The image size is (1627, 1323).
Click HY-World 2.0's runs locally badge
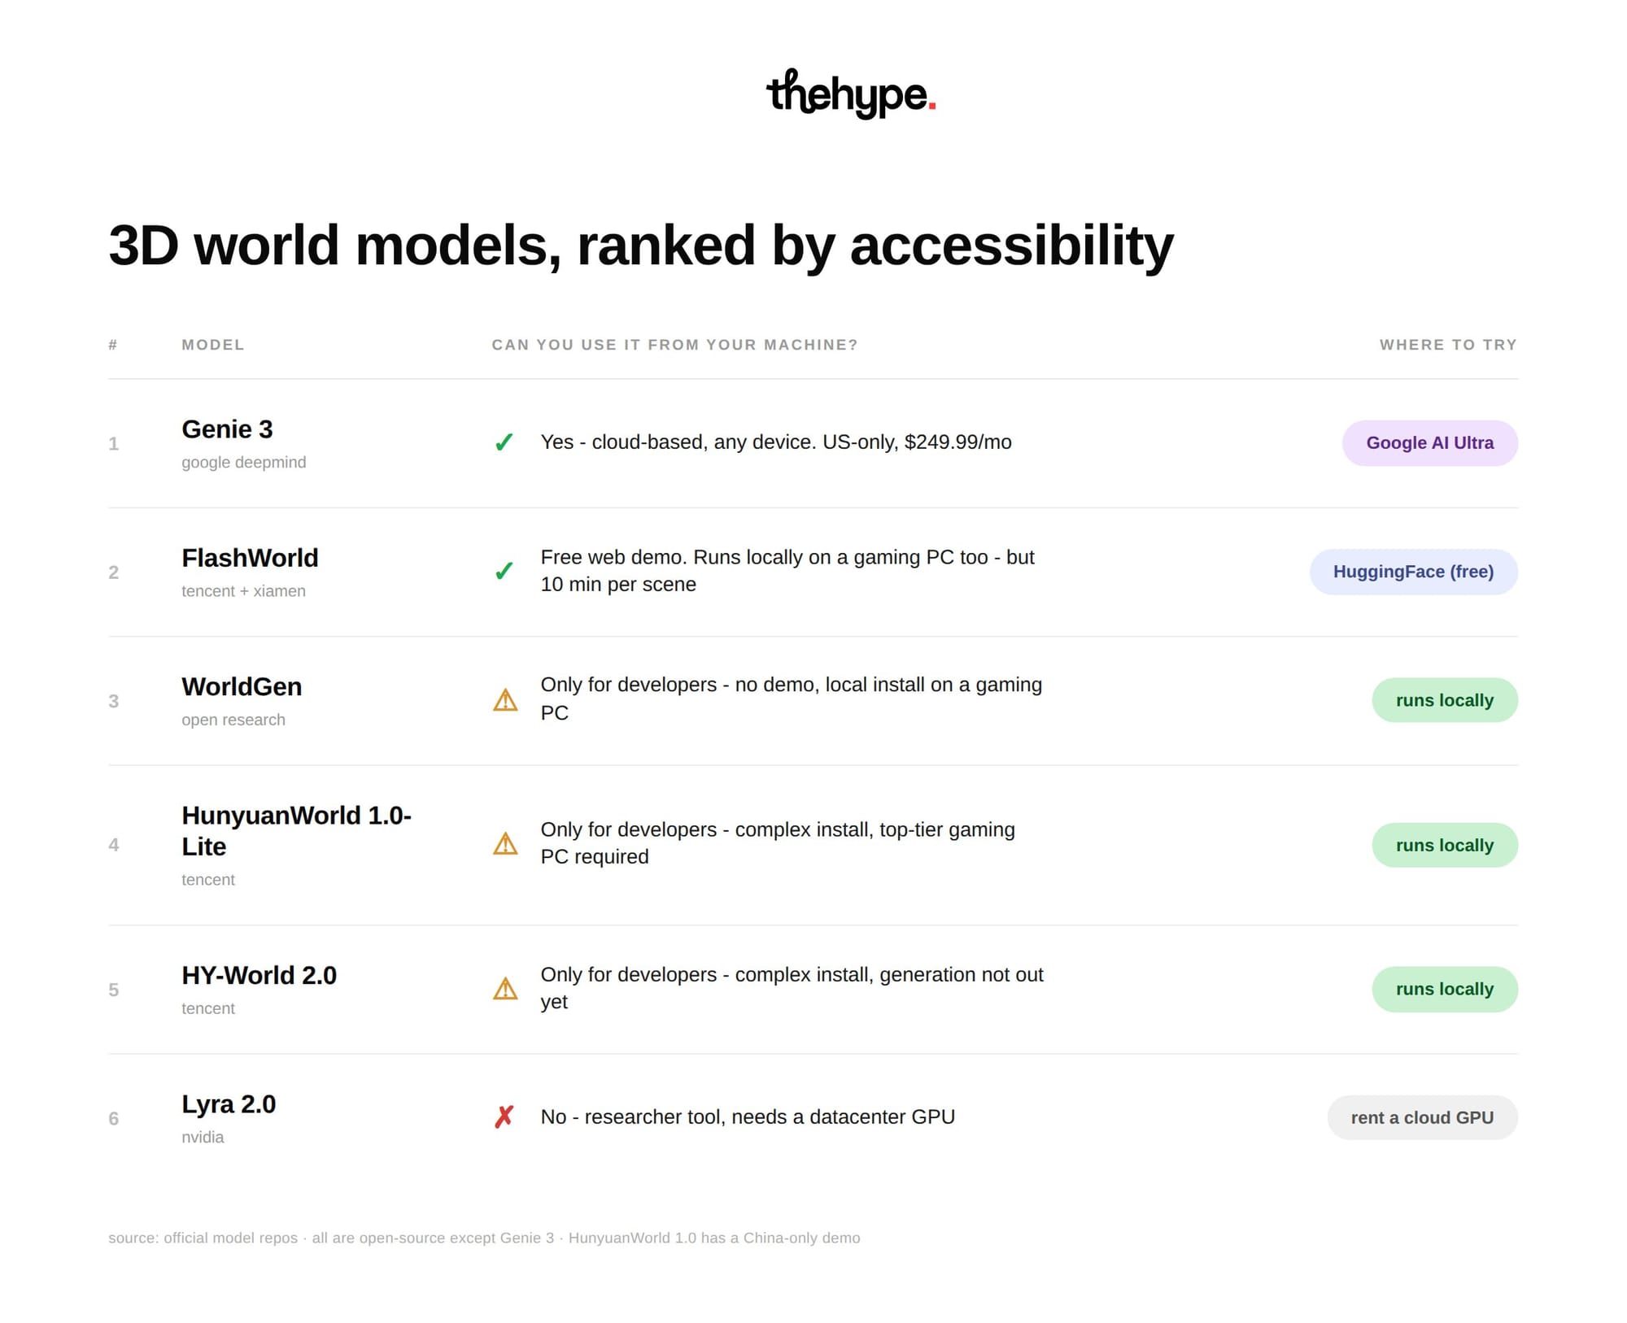pos(1445,989)
